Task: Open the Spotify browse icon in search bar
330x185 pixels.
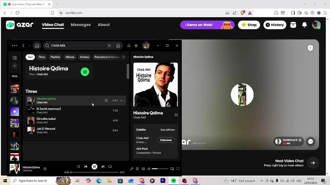Action: pyautogui.click(x=118, y=45)
